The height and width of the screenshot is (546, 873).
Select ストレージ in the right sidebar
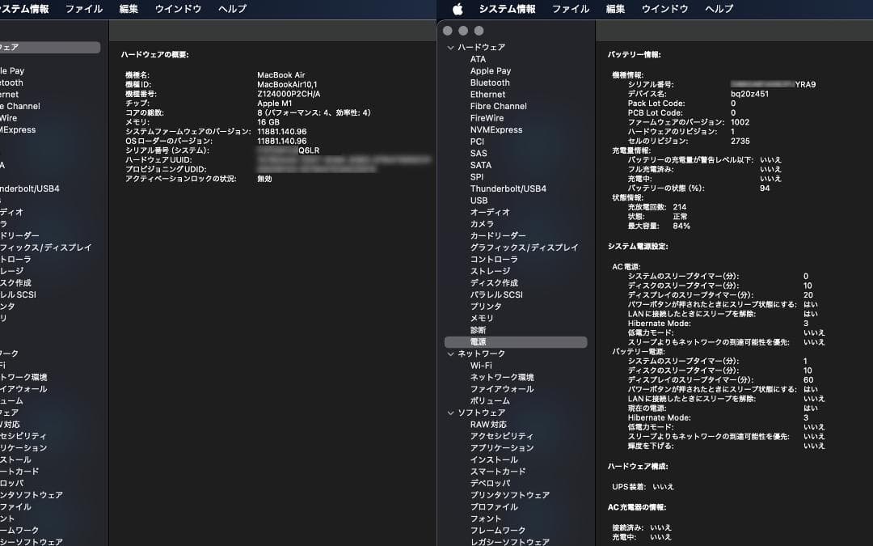(490, 271)
